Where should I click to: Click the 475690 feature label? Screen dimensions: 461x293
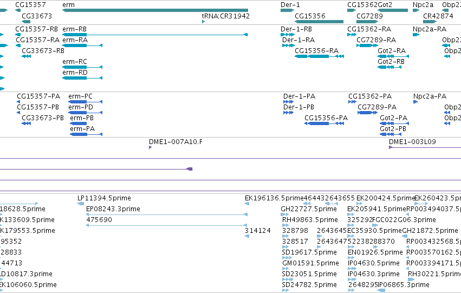tap(99, 220)
